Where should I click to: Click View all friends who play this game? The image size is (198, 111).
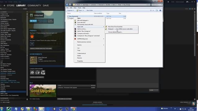(41, 49)
